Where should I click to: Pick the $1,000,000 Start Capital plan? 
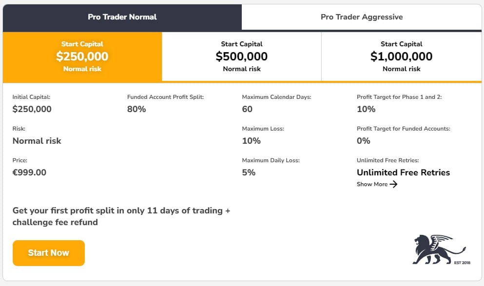(401, 57)
